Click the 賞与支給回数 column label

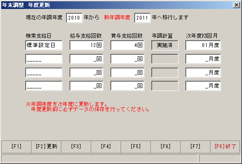[127, 36]
